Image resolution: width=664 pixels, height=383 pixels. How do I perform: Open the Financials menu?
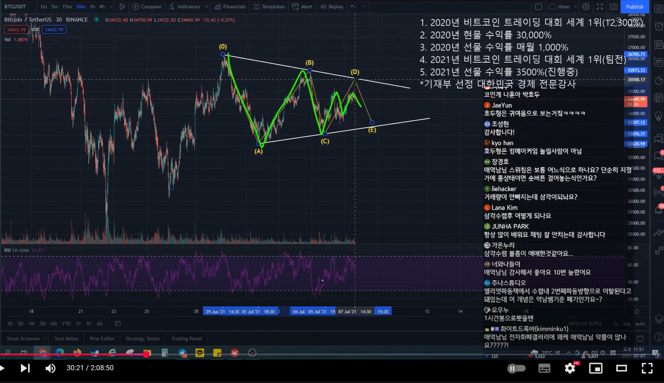click(230, 6)
